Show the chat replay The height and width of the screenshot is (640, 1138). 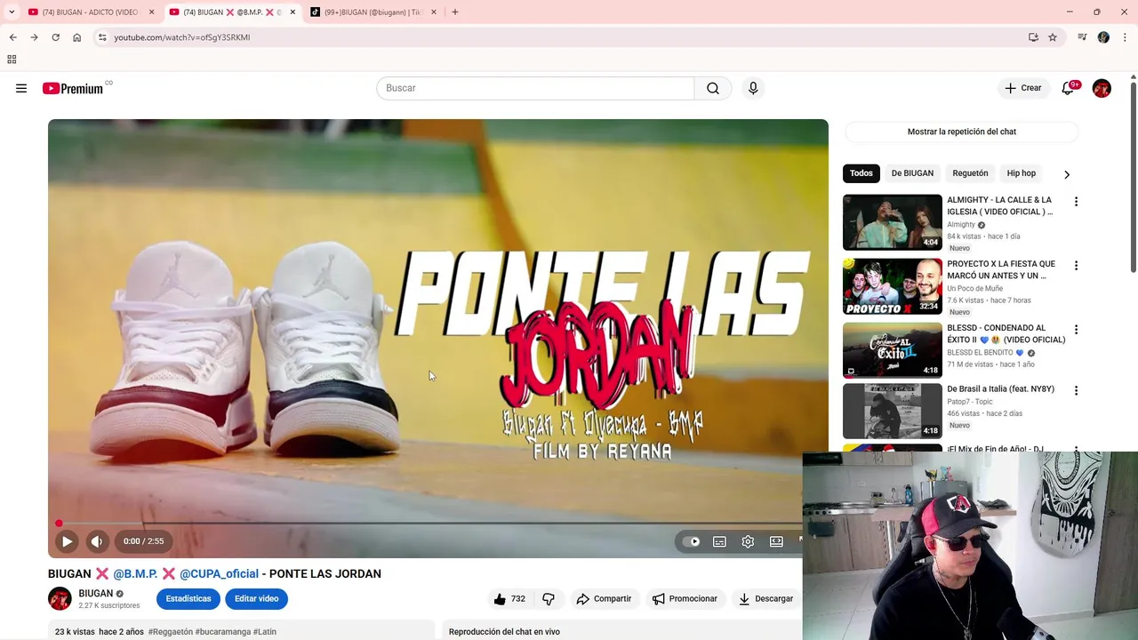tap(962, 132)
